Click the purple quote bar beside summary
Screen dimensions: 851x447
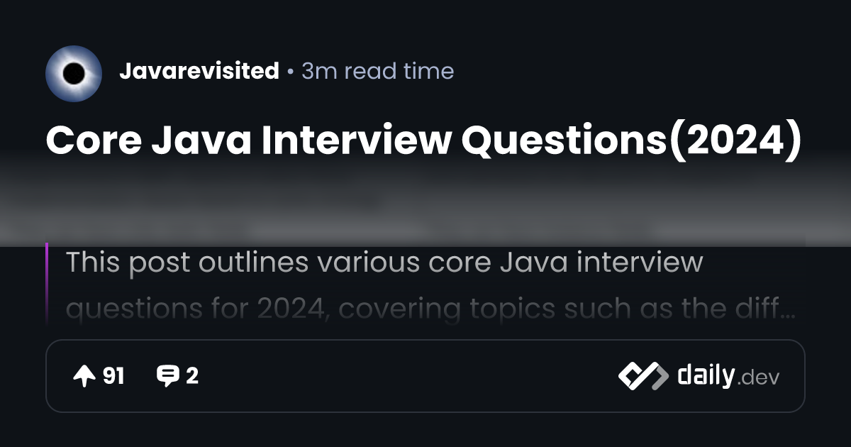(47, 284)
